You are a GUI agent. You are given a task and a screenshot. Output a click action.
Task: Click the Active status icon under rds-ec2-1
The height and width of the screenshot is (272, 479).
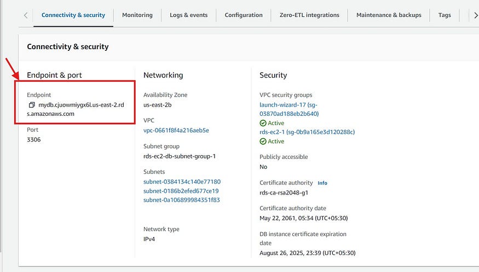tap(263, 141)
